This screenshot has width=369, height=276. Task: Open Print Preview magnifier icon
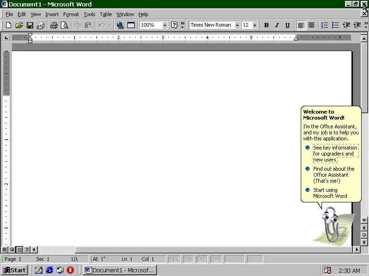click(x=64, y=25)
